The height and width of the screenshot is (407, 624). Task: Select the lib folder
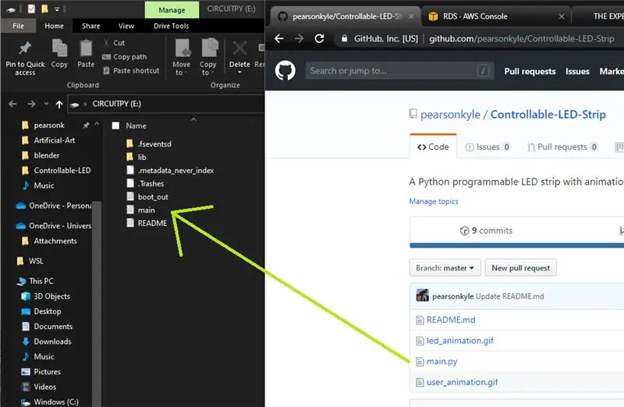tap(136, 157)
